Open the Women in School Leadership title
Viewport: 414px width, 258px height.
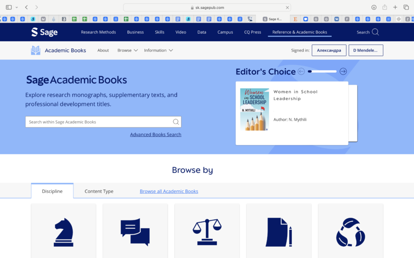295,95
